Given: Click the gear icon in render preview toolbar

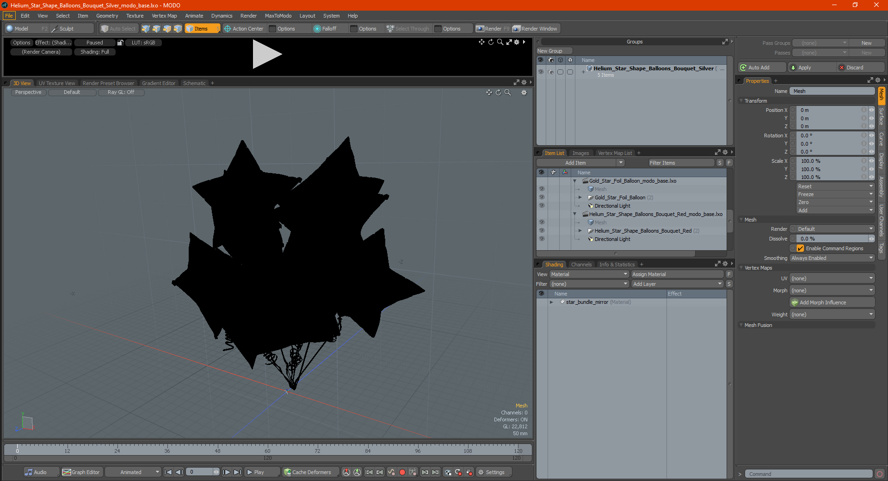Looking at the screenshot, I should click(x=517, y=42).
